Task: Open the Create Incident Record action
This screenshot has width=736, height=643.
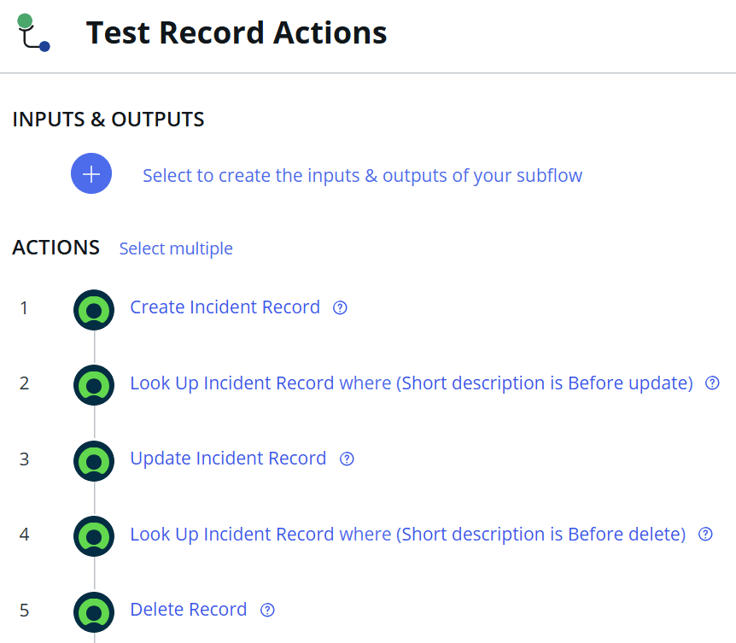Action: point(225,307)
